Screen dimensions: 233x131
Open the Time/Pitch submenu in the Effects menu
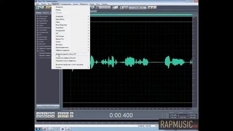(71, 28)
